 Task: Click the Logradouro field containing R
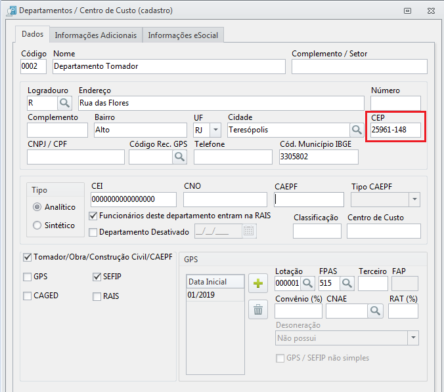pyautogui.click(x=43, y=103)
